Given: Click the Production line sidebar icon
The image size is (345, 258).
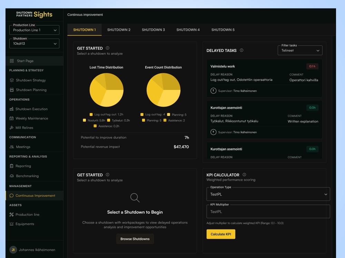Looking at the screenshot, I should [11, 214].
